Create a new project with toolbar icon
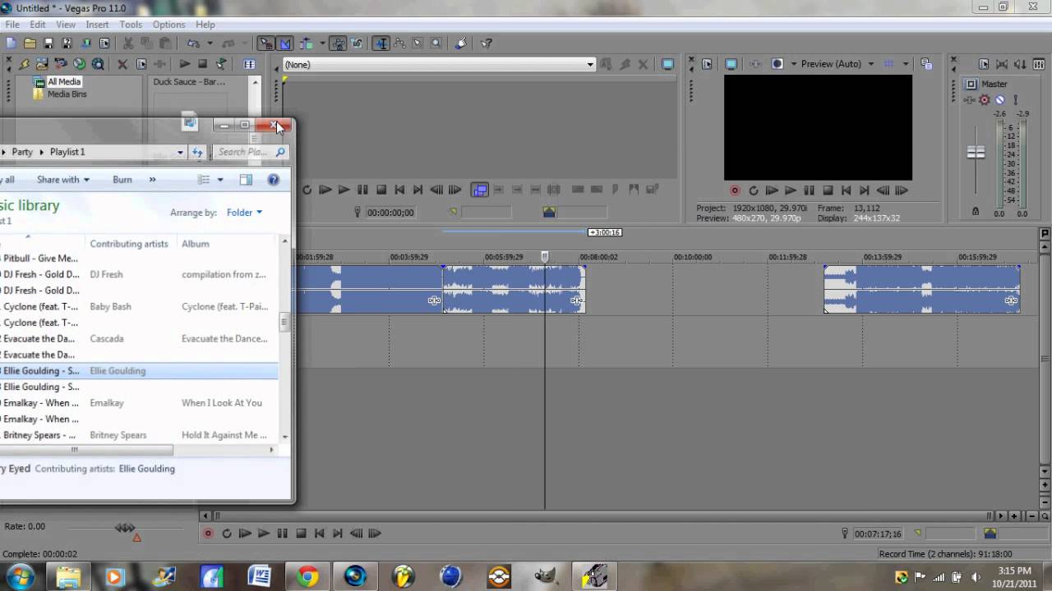Image resolution: width=1052 pixels, height=591 pixels. coord(11,44)
